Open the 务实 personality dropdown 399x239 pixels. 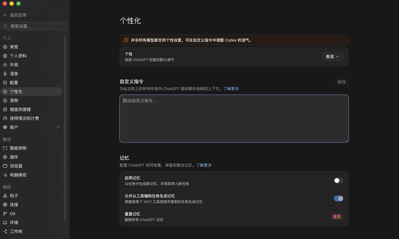332,57
